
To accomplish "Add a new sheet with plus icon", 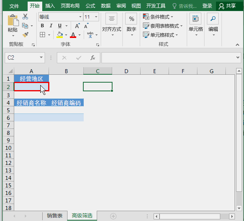I will [113, 216].
